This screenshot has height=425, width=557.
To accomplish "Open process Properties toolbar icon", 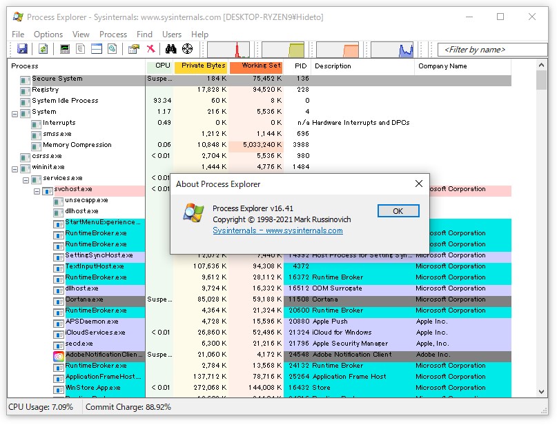I will [x=133, y=48].
